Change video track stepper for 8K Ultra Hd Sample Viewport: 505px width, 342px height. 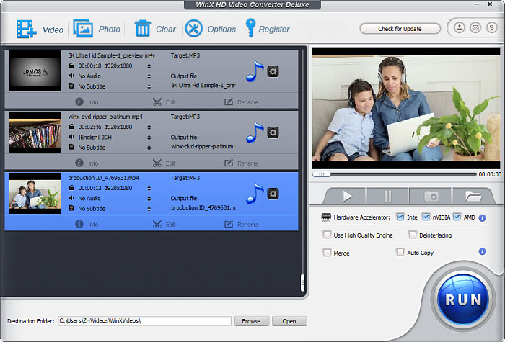tap(149, 66)
